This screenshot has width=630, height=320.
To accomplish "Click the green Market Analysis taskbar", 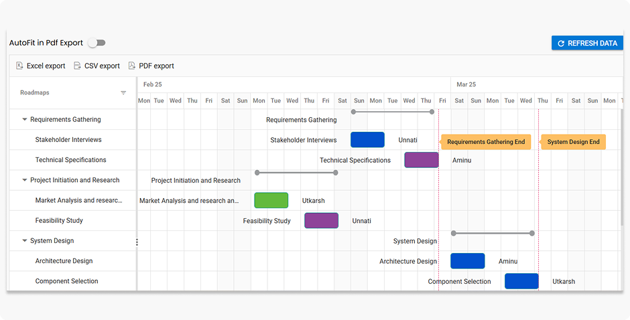I will point(271,200).
